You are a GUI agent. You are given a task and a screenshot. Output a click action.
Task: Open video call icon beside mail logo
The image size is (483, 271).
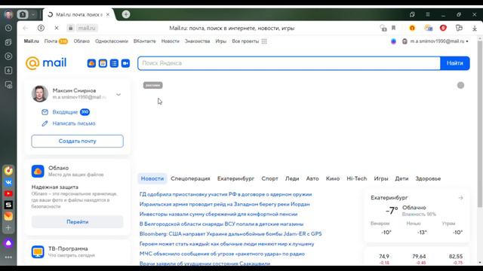[125, 63]
